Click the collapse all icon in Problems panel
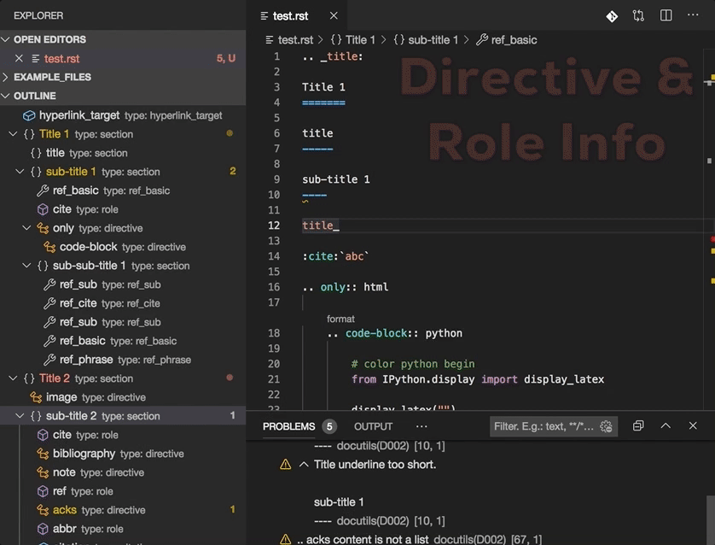 [638, 426]
